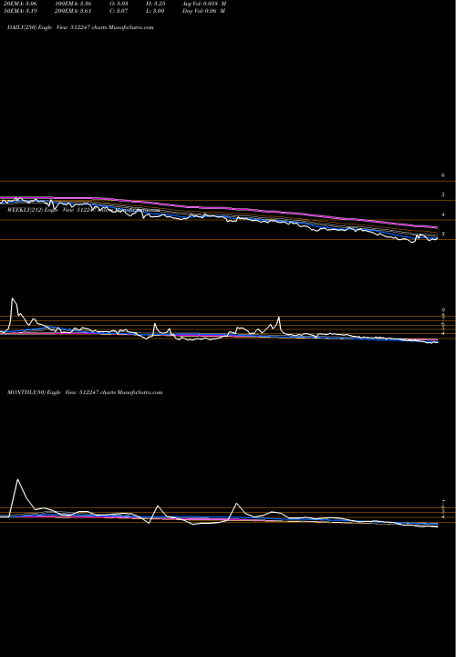This screenshot has width=456, height=657.
Task: Click the 100EMA value text
Action: click(73, 4)
